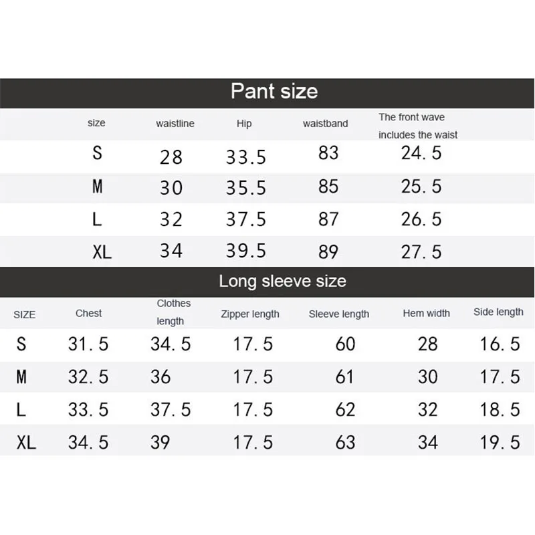The image size is (535, 535).
Task: Click pant size M waistline value 30
Action: (171, 188)
